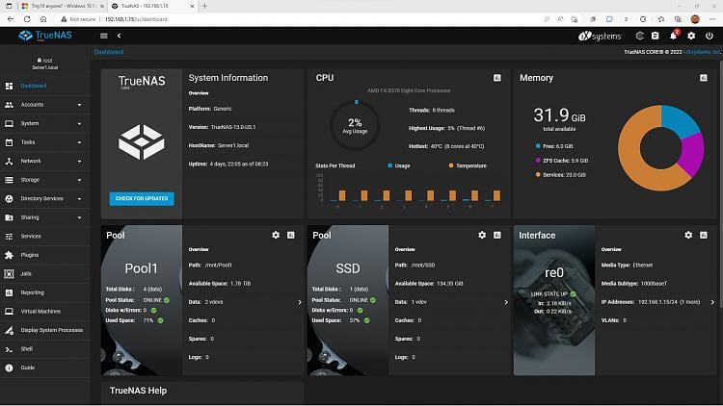The width and height of the screenshot is (723, 406).
Task: Click the CPU usage gauge
Action: click(355, 125)
